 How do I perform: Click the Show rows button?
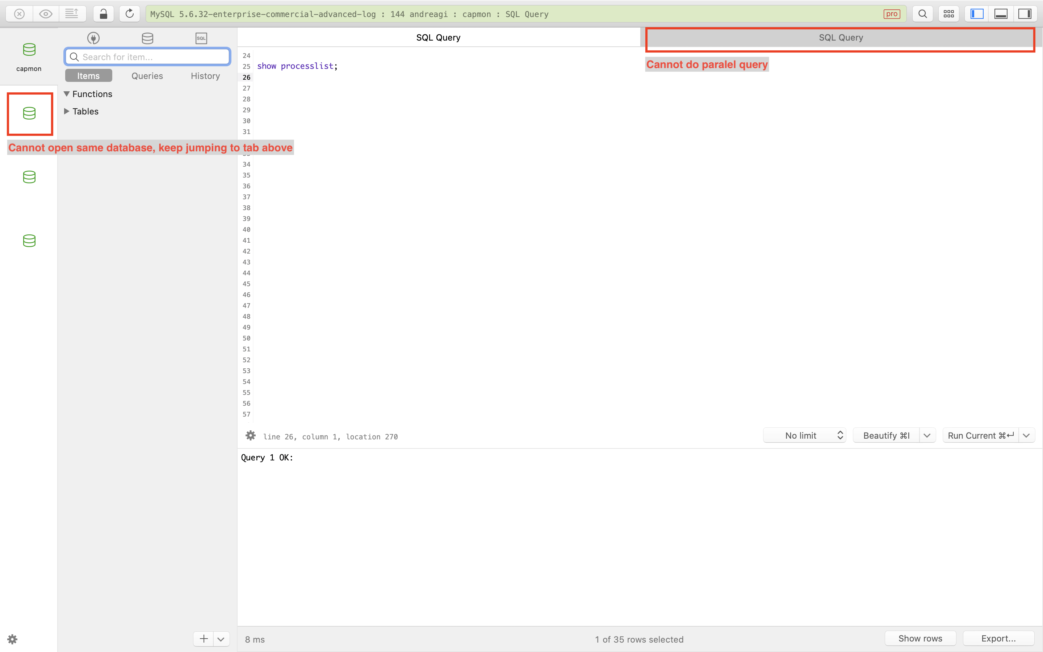coord(920,638)
